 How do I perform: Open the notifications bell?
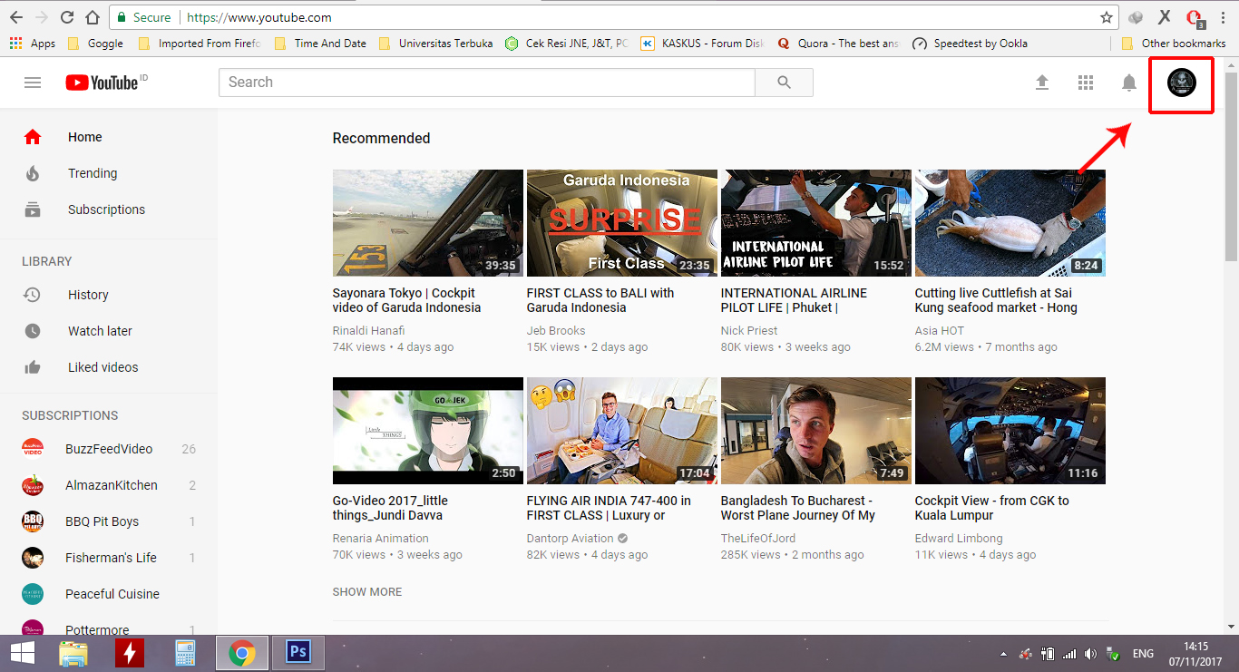coord(1128,82)
